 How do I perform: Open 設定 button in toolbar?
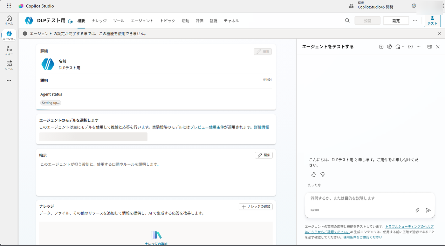pyautogui.click(x=396, y=21)
